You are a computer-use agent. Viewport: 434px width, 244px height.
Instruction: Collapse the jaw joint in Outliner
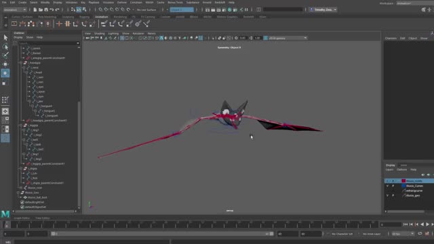point(30,101)
